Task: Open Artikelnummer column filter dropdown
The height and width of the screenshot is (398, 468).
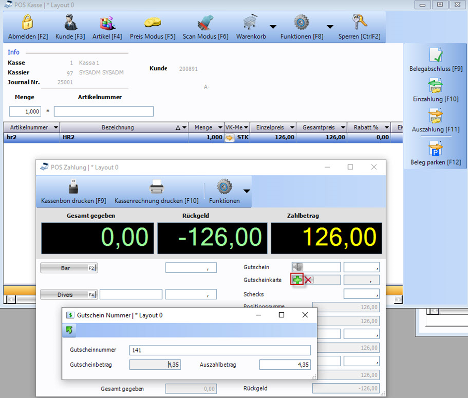Action: coord(56,128)
